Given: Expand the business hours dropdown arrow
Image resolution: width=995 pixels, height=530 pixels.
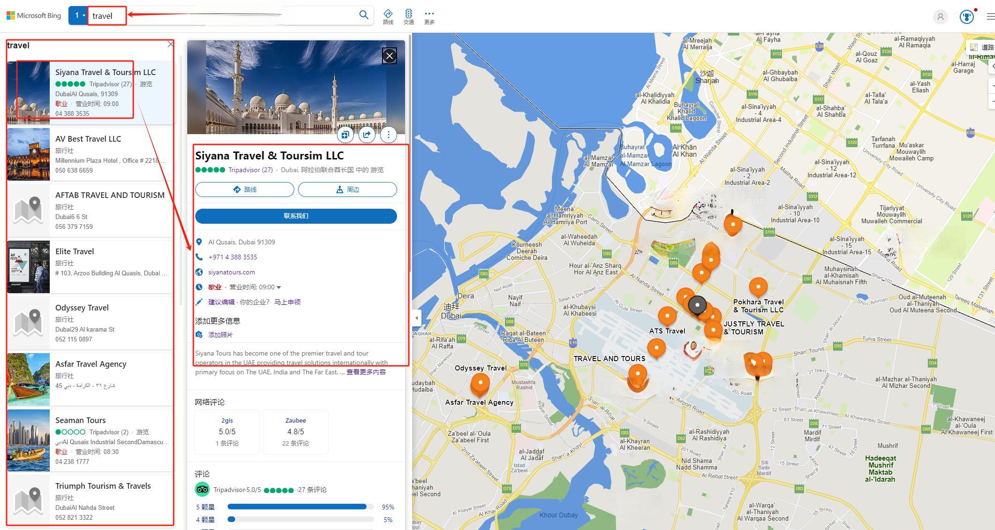Looking at the screenshot, I should (279, 288).
